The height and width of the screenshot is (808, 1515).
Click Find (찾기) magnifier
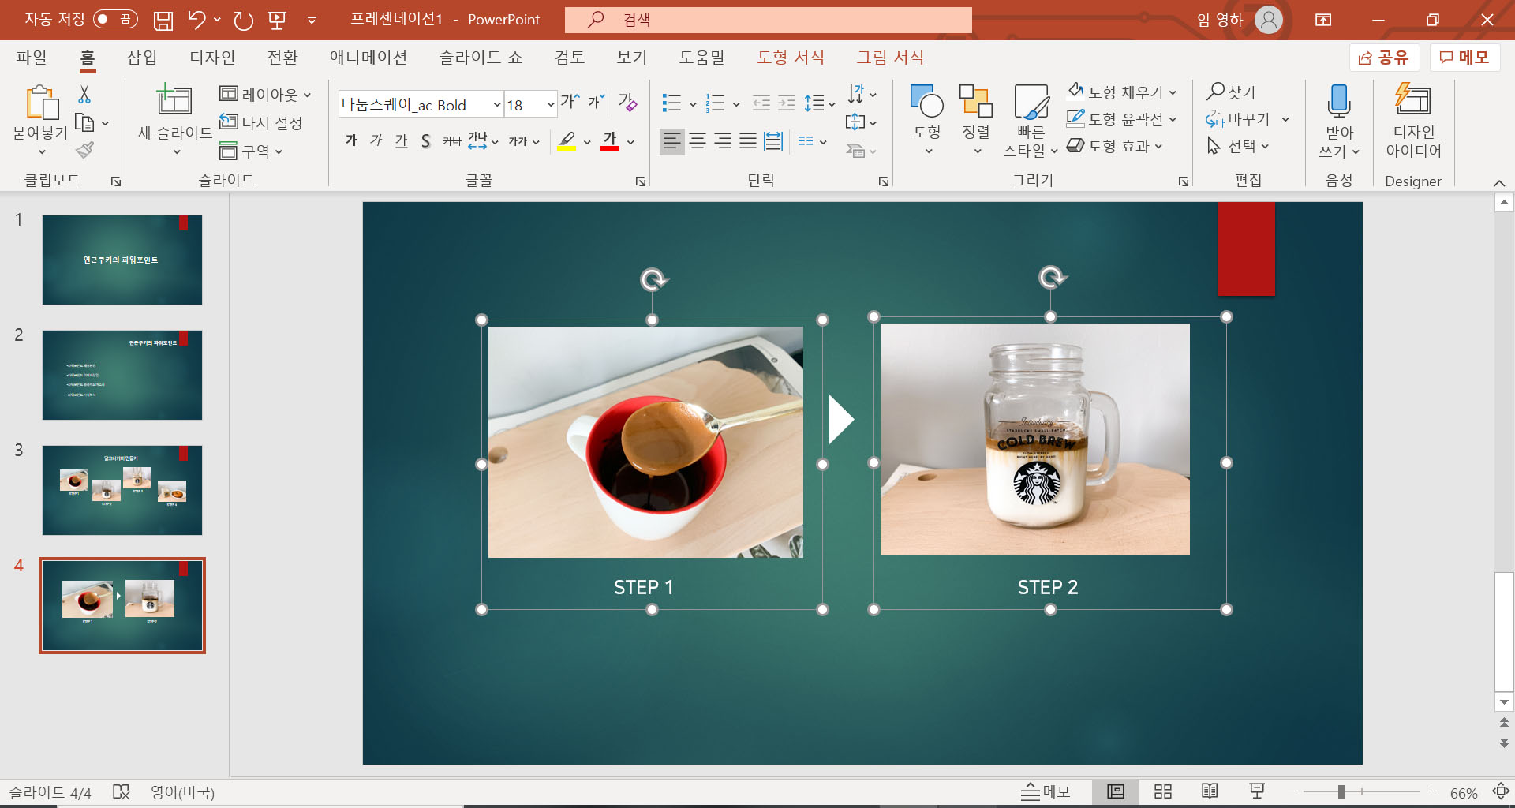pyautogui.click(x=1216, y=92)
